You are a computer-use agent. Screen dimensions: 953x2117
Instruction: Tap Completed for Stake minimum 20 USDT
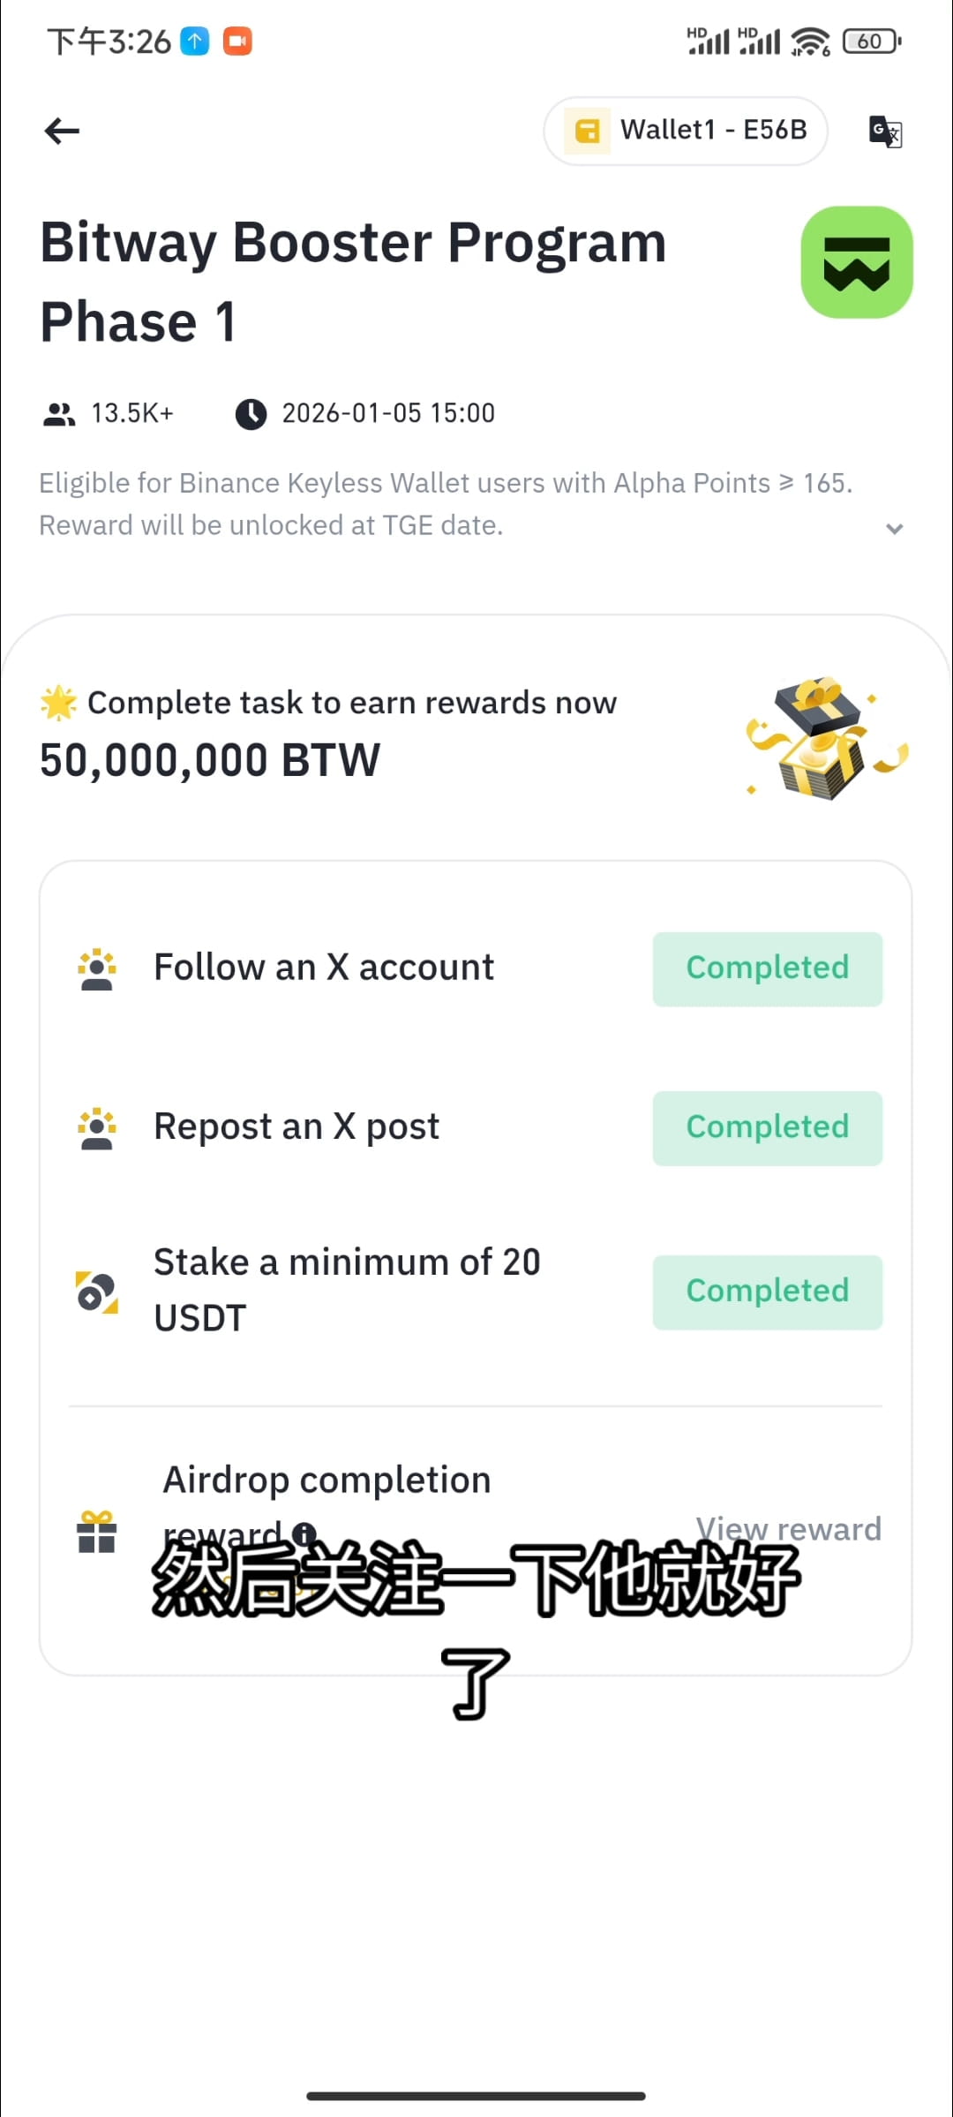click(768, 1292)
